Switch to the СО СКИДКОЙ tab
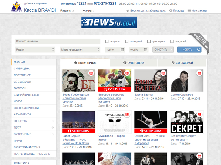Image resolution: width=221 pixels, height=165 pixels. point(182,63)
